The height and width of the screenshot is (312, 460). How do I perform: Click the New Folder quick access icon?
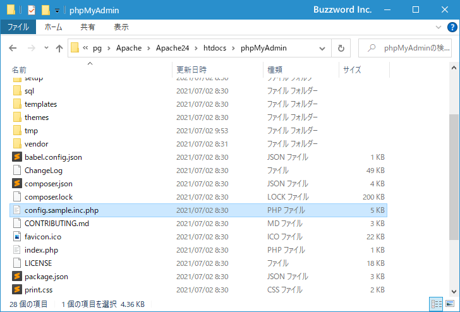[45, 10]
